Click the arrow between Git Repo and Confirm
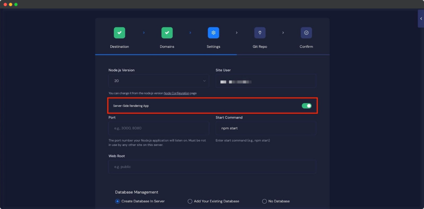This screenshot has width=424, height=209. [x=283, y=33]
